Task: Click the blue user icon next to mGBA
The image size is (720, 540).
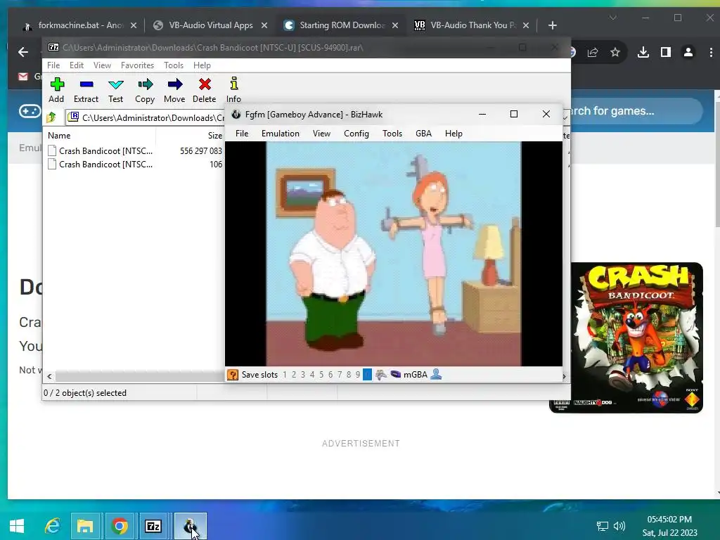Action: pyautogui.click(x=436, y=374)
